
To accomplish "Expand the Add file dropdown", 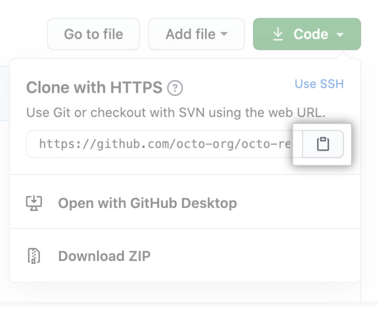I will pyautogui.click(x=196, y=34).
